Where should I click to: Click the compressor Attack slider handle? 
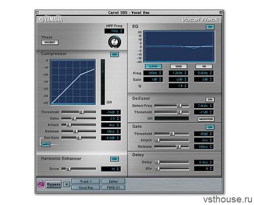69,125
